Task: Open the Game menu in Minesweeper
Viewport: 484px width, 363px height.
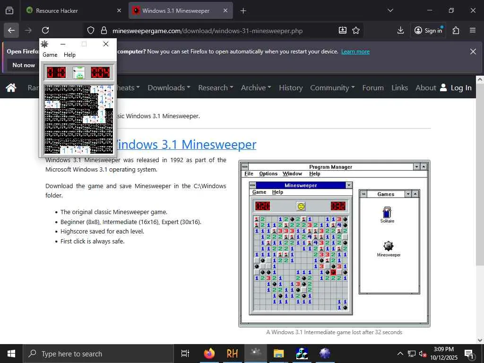Action: 50,55
